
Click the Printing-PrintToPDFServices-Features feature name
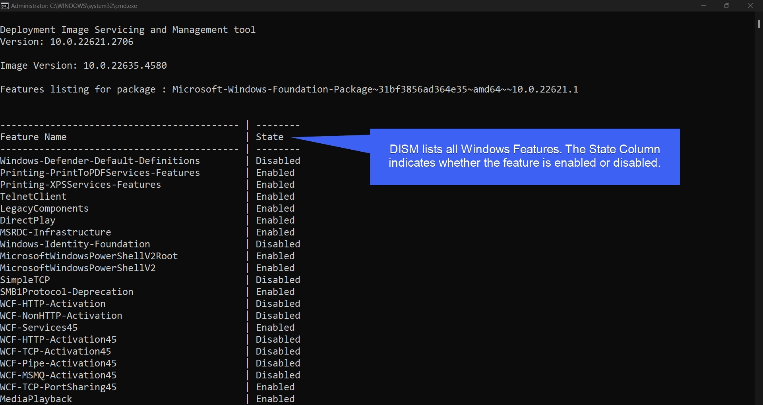coord(100,173)
